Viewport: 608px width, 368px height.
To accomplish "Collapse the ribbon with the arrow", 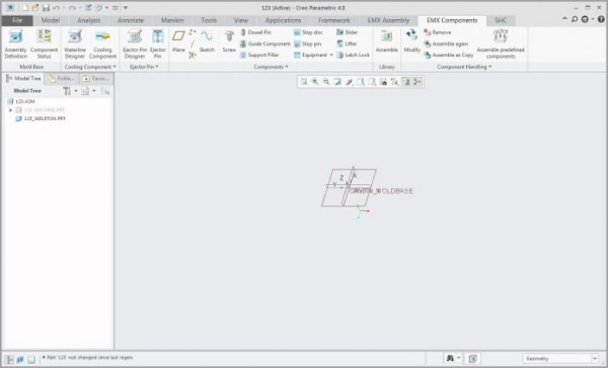I will [565, 19].
